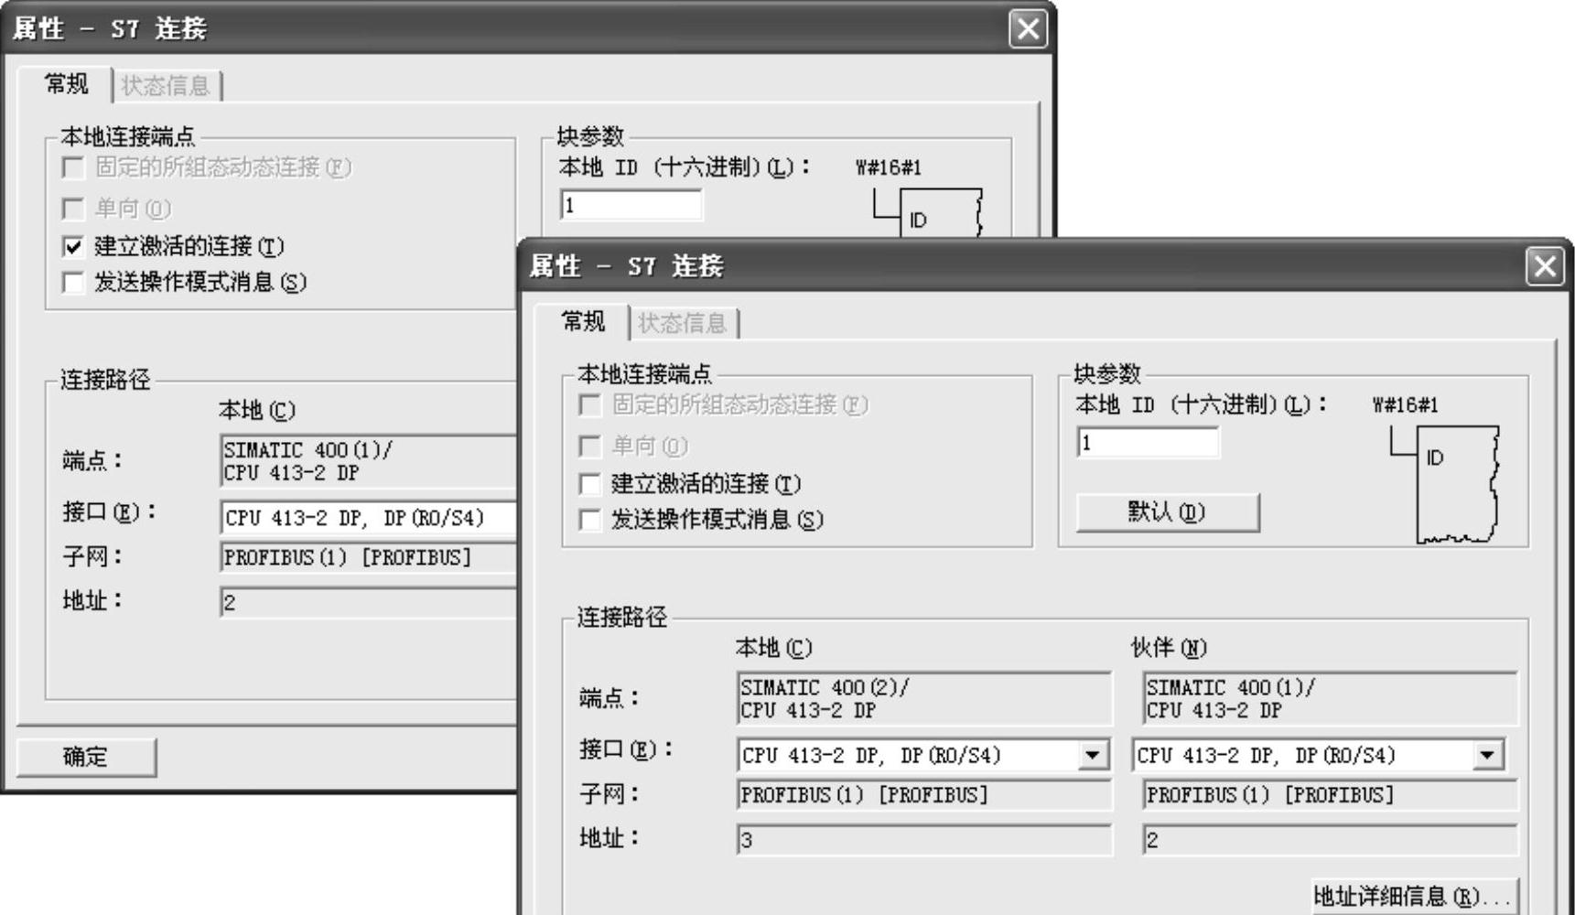
Task: Toggle 固定的所组态动态连接 checkbox in the front dialog
Action: [590, 404]
